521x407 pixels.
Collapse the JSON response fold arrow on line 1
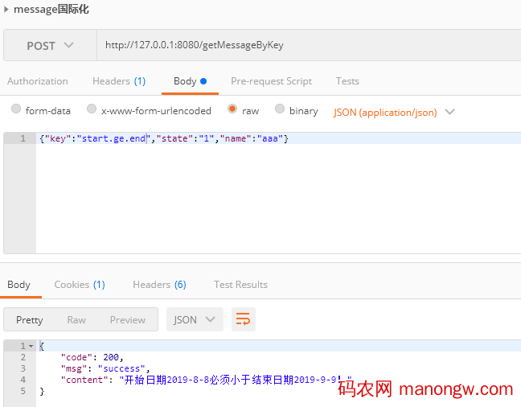(31, 346)
